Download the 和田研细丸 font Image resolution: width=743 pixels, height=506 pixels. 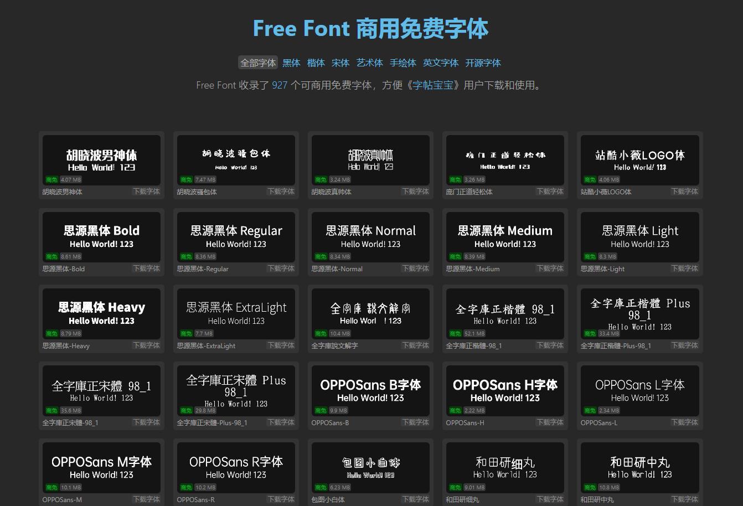(x=550, y=499)
